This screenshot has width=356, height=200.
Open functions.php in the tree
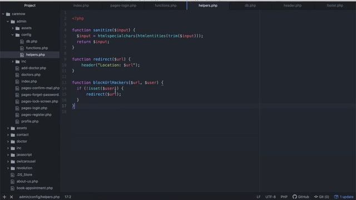37,48
